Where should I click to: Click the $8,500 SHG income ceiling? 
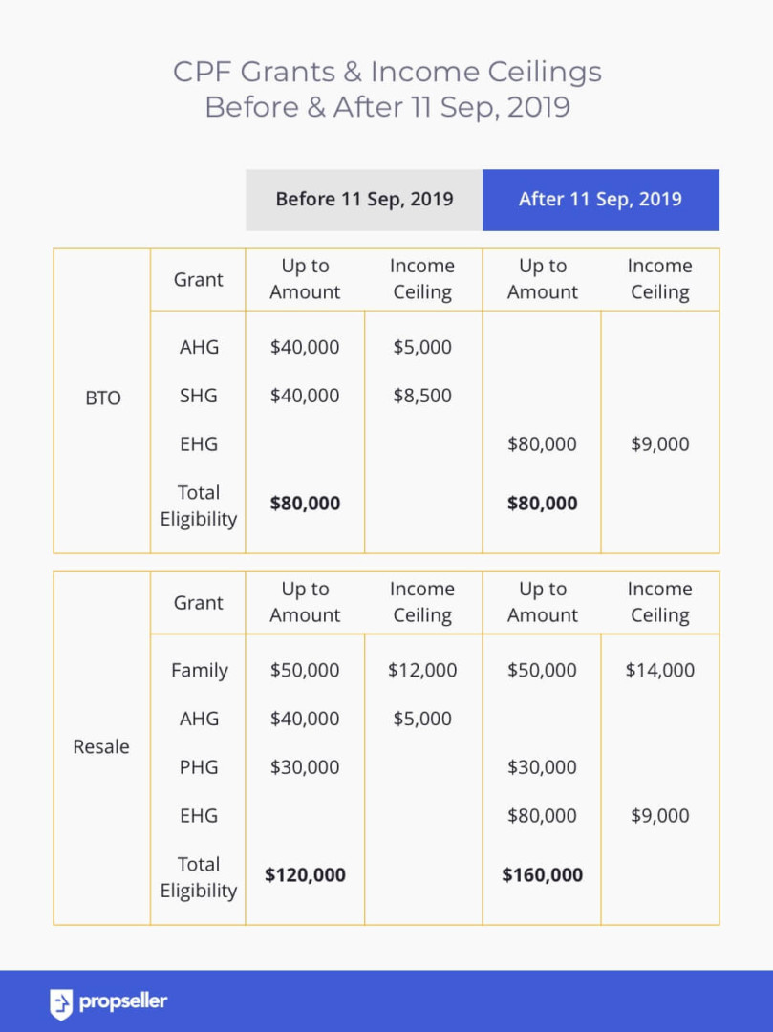pyautogui.click(x=422, y=396)
